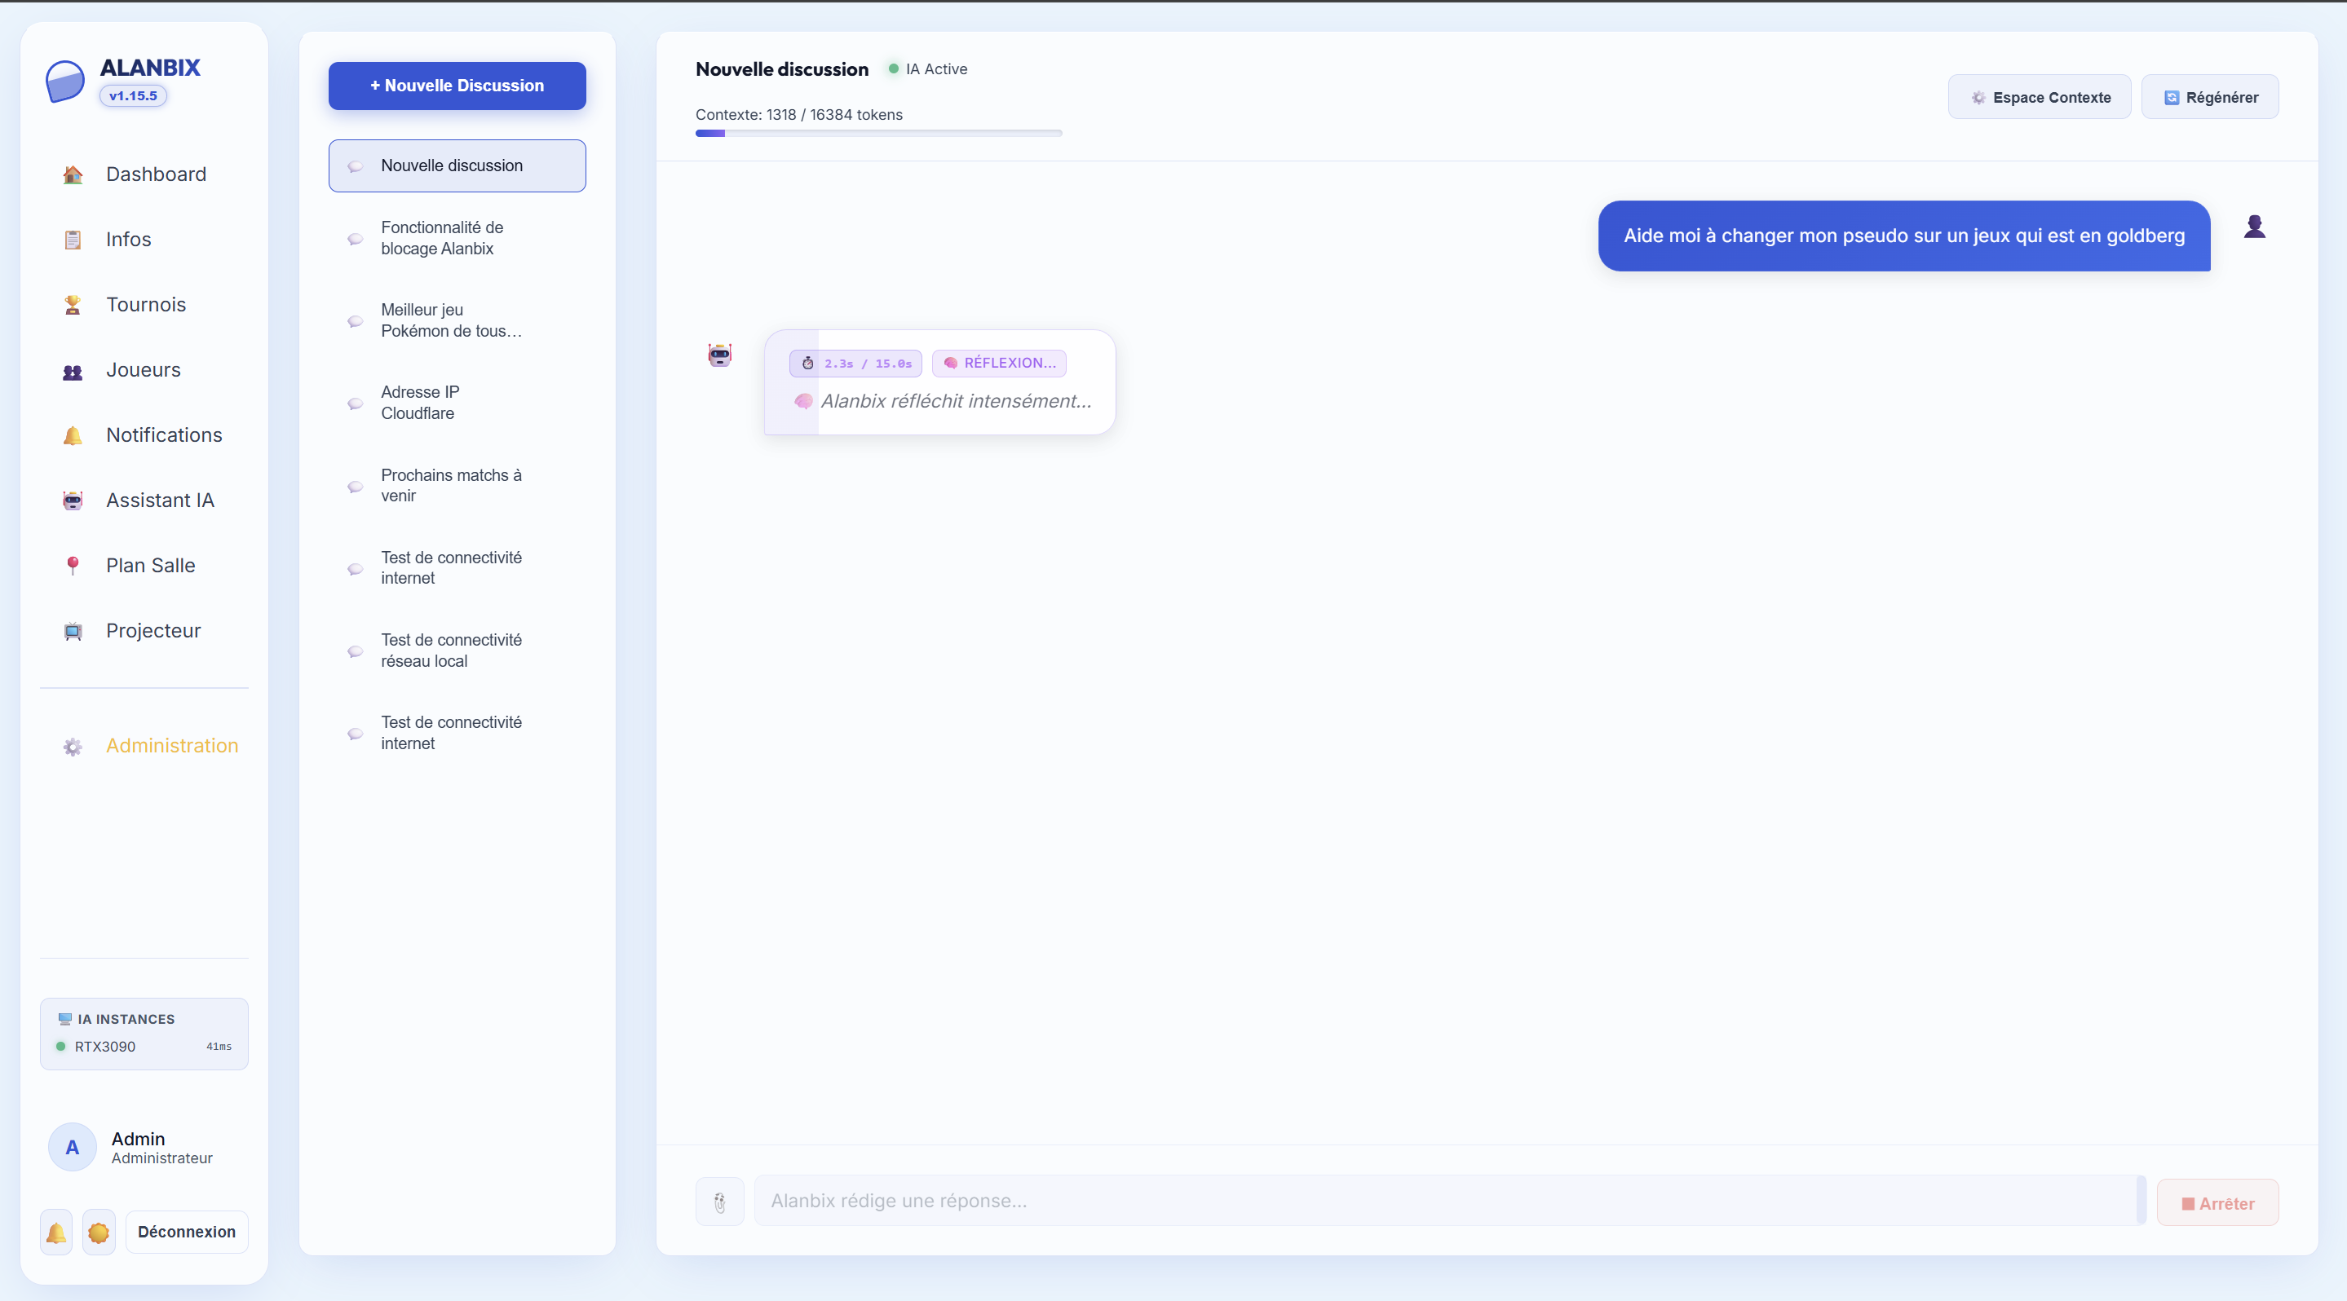Start a + Nouvelle Discussion

tap(457, 86)
